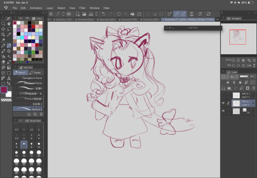The width and height of the screenshot is (257, 178).
Task: Select brush size 10
Action: 39,145
